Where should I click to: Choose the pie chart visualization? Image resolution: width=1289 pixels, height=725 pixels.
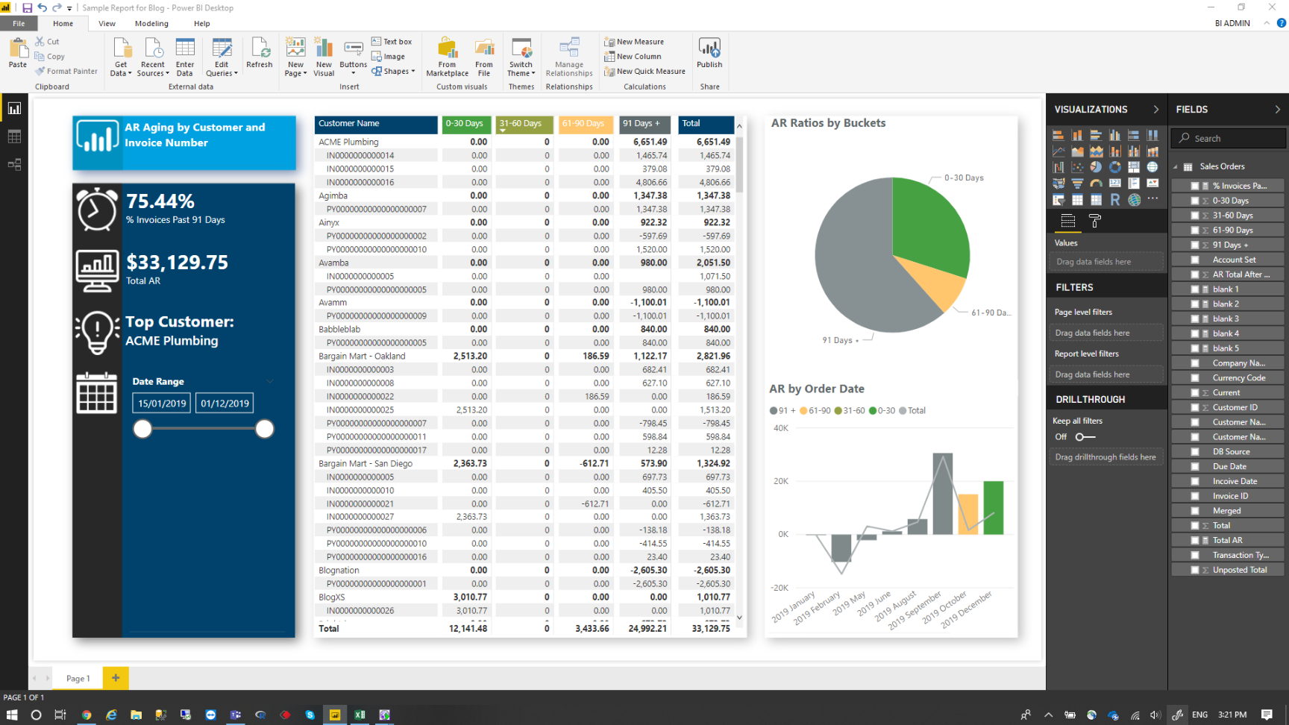[1096, 167]
